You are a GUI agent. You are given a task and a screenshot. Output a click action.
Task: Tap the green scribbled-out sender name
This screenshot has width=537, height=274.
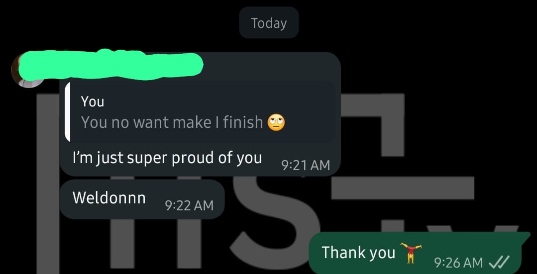(110, 65)
